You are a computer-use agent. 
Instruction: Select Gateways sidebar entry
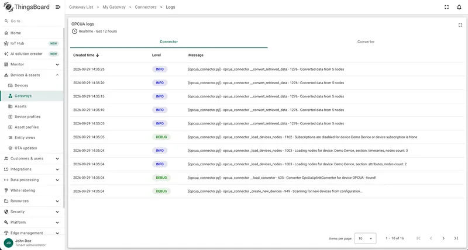coord(32,96)
